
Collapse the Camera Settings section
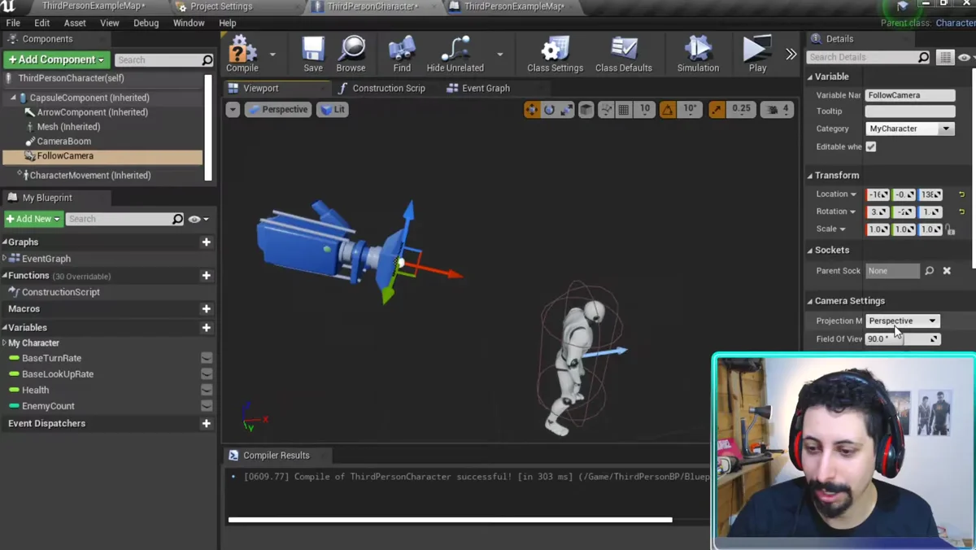(x=810, y=301)
